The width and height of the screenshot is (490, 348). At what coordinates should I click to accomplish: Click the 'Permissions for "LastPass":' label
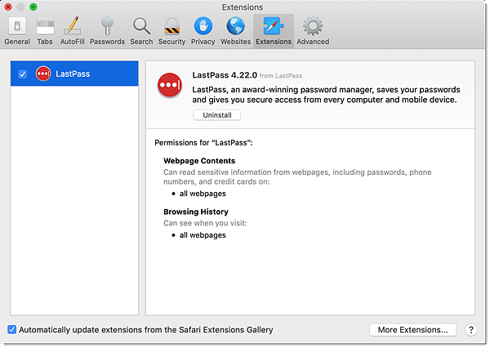[x=203, y=143]
